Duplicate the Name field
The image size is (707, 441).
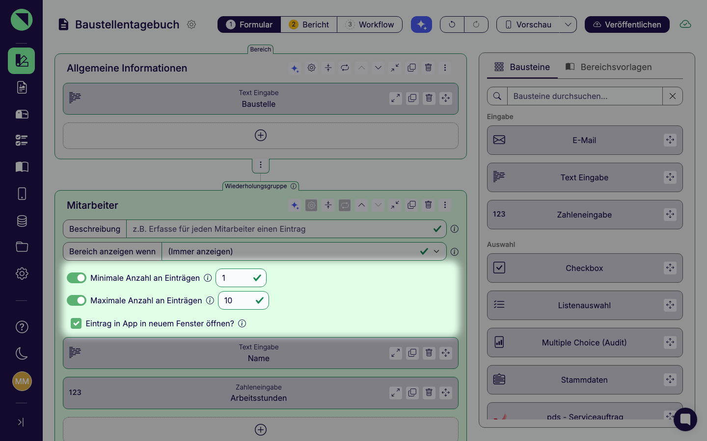pos(412,353)
